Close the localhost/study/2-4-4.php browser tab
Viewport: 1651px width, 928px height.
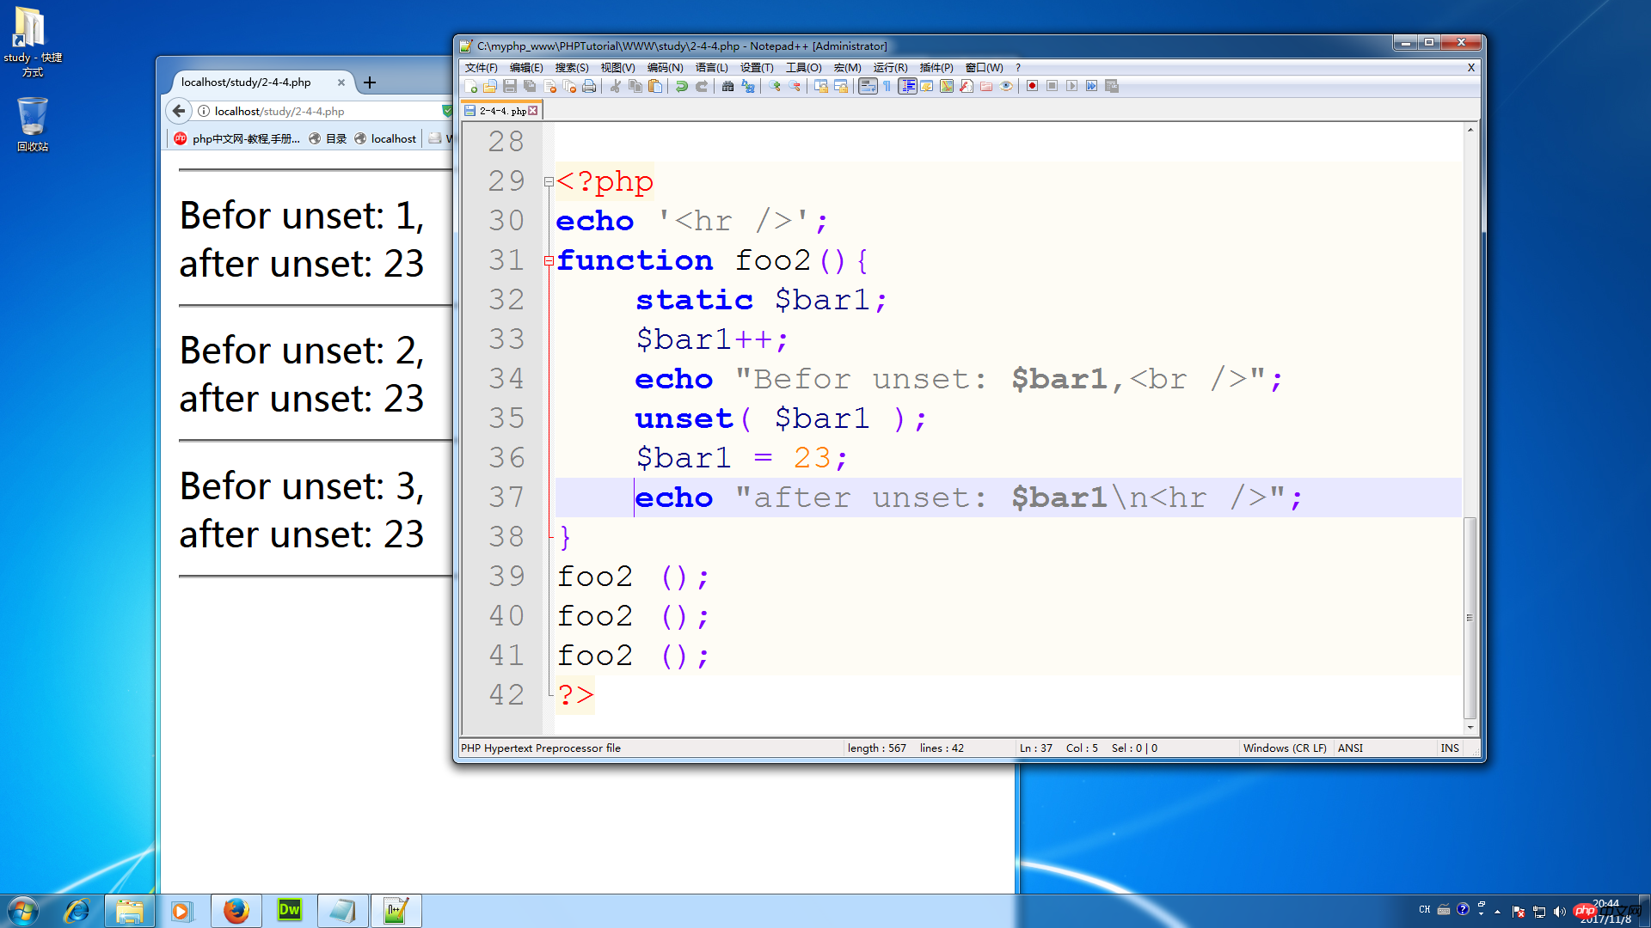pyautogui.click(x=341, y=82)
